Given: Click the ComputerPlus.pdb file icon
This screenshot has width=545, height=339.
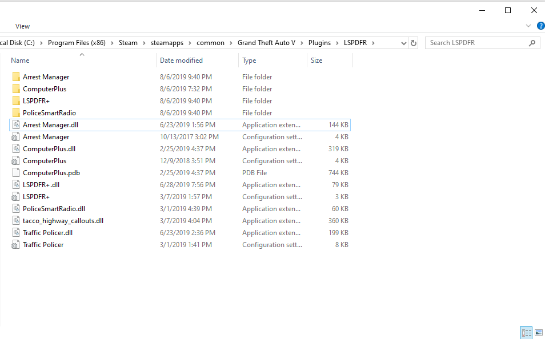Looking at the screenshot, I should 15,173.
